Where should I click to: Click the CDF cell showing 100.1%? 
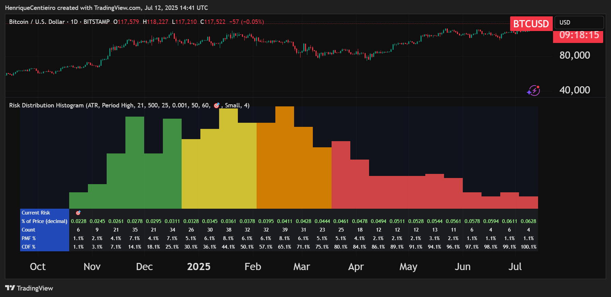(529, 247)
